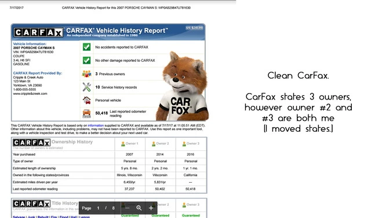
Task: Click the dealer phone number 1-800-555-5555
Action: click(x=24, y=90)
